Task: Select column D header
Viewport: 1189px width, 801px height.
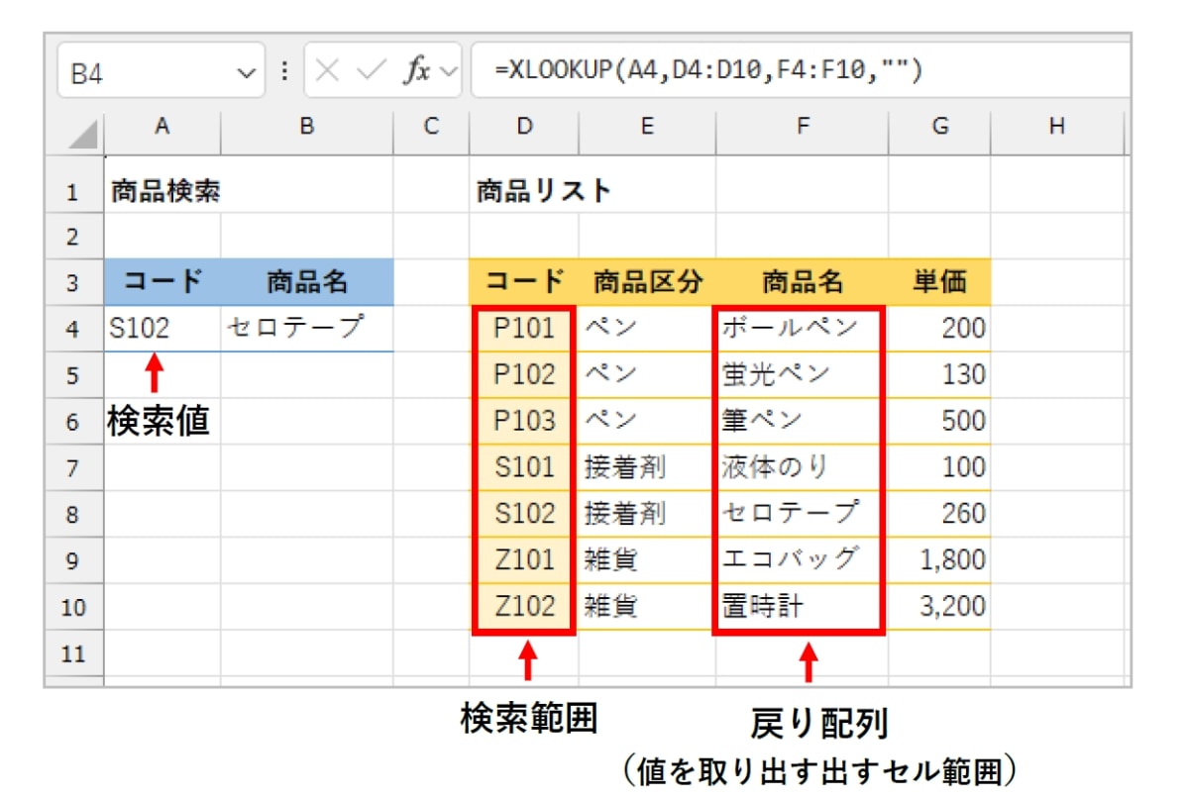Action: click(x=524, y=127)
